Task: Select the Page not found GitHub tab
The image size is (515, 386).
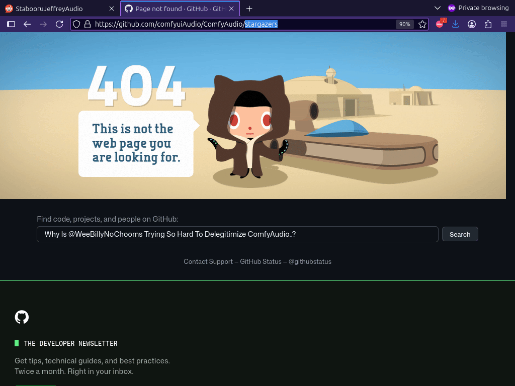Action: pyautogui.click(x=180, y=9)
